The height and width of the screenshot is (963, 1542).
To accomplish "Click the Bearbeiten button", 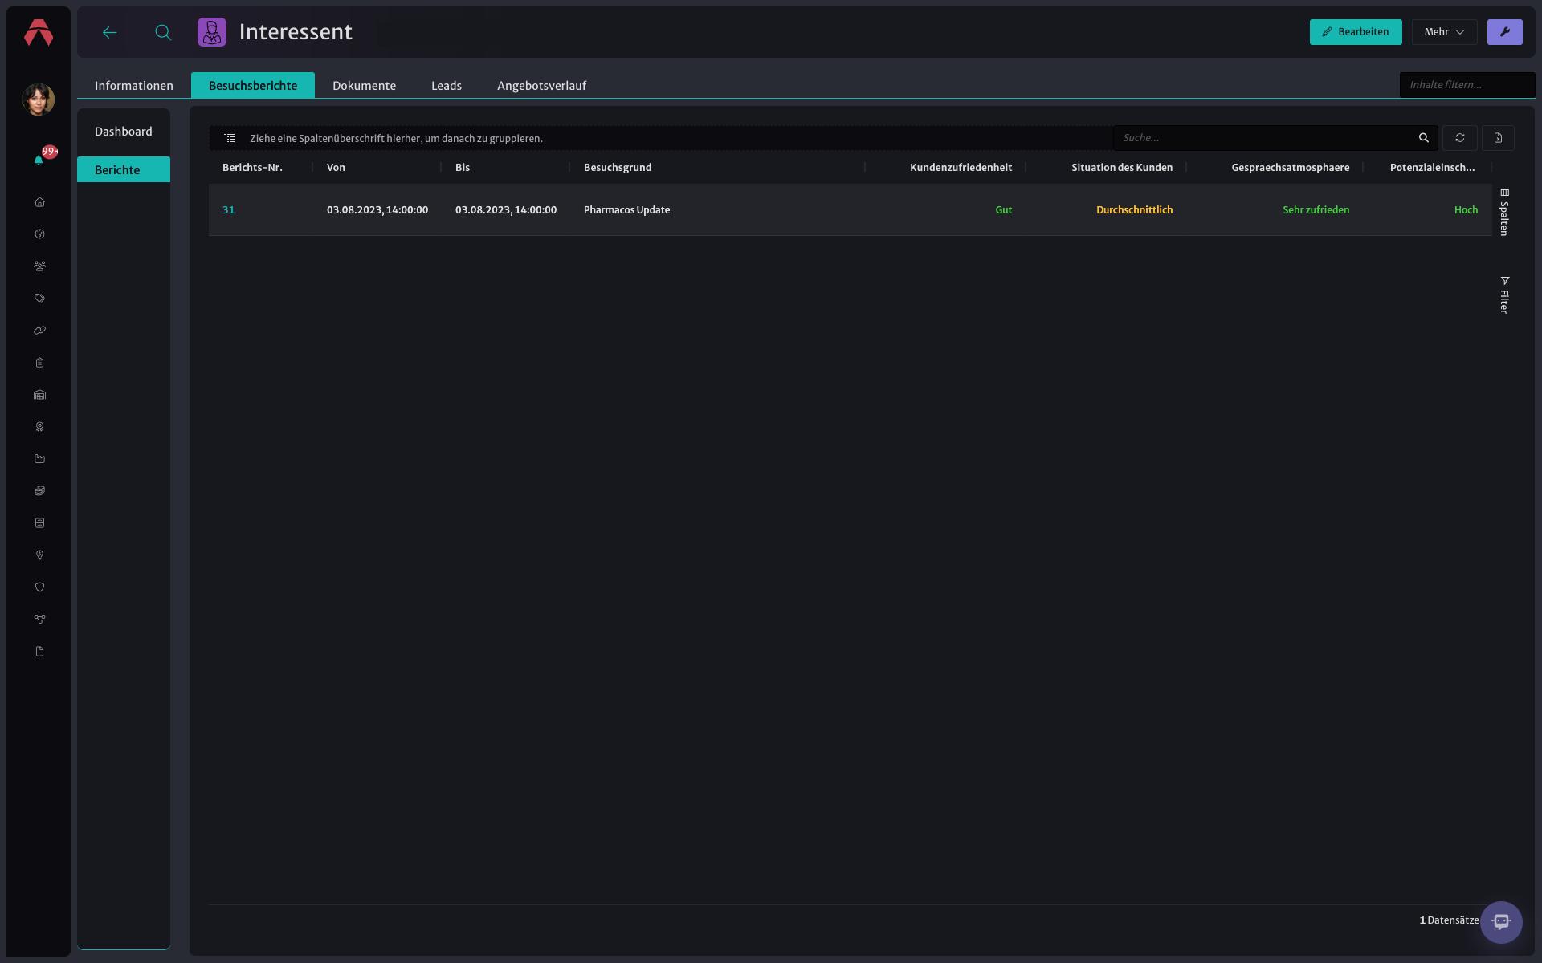I will pyautogui.click(x=1356, y=32).
